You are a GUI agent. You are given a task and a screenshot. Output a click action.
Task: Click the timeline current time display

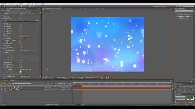(x=5, y=84)
